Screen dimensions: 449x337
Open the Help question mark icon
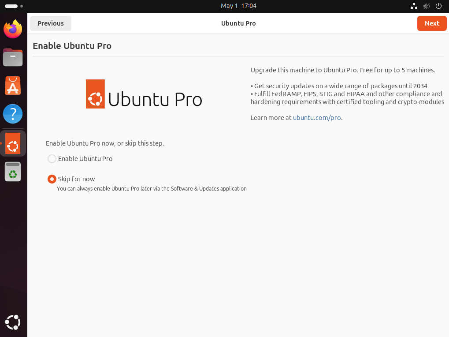13,114
